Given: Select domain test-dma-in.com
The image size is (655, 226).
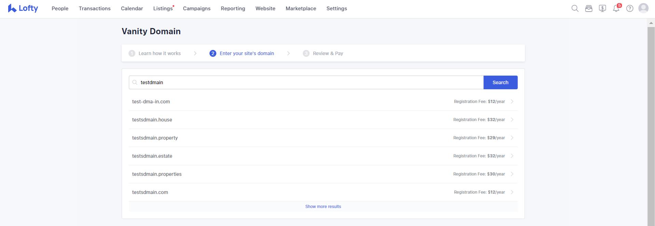Looking at the screenshot, I should pos(151,102).
